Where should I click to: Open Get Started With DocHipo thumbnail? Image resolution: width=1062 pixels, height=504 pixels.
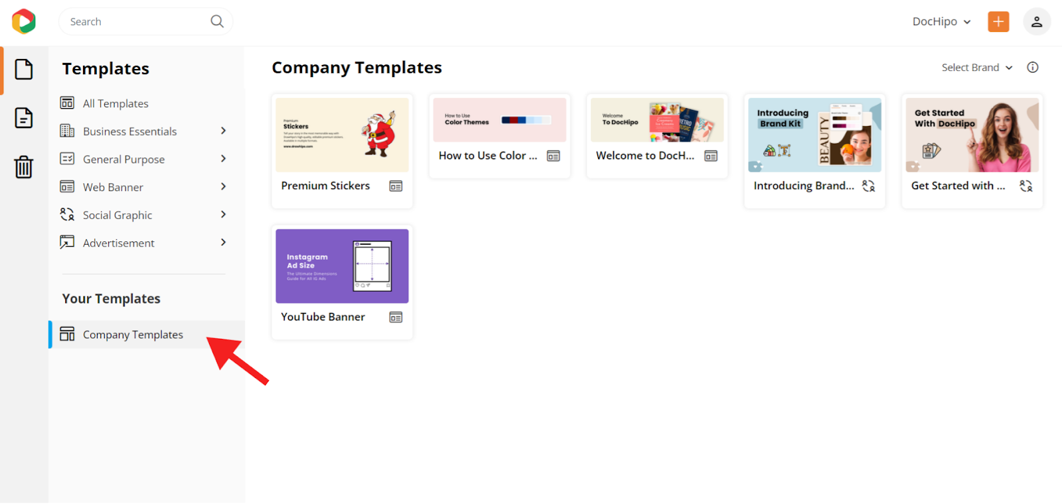tap(972, 135)
